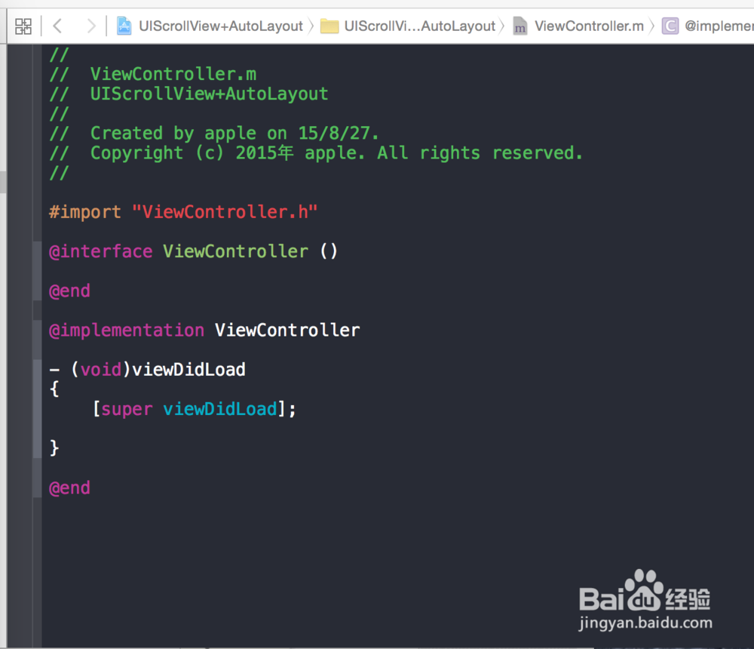Click the void return type keyword
This screenshot has width=754, height=649.
[x=100, y=370]
